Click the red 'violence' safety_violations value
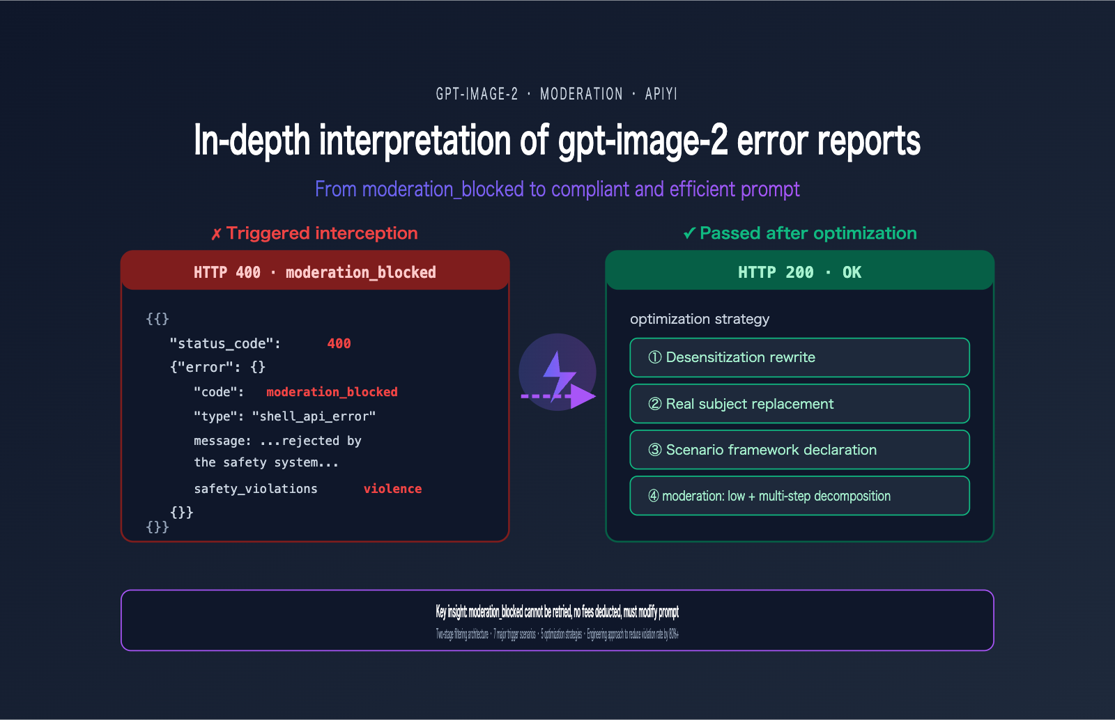Viewport: 1115px width, 720px height. point(392,488)
